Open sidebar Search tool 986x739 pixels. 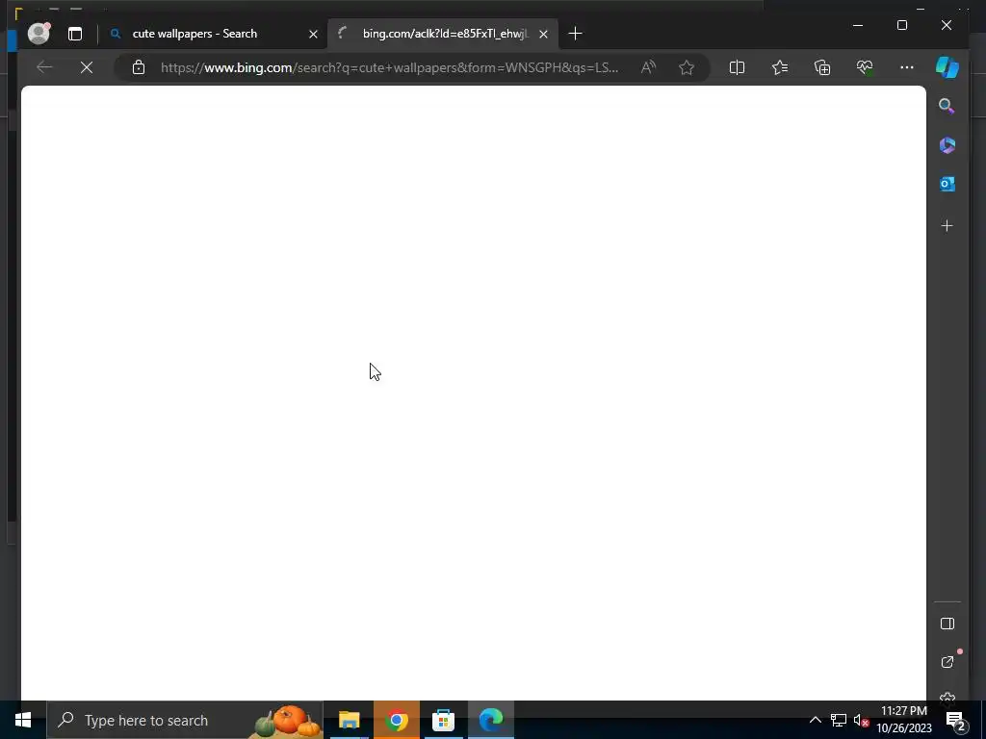coord(947,106)
